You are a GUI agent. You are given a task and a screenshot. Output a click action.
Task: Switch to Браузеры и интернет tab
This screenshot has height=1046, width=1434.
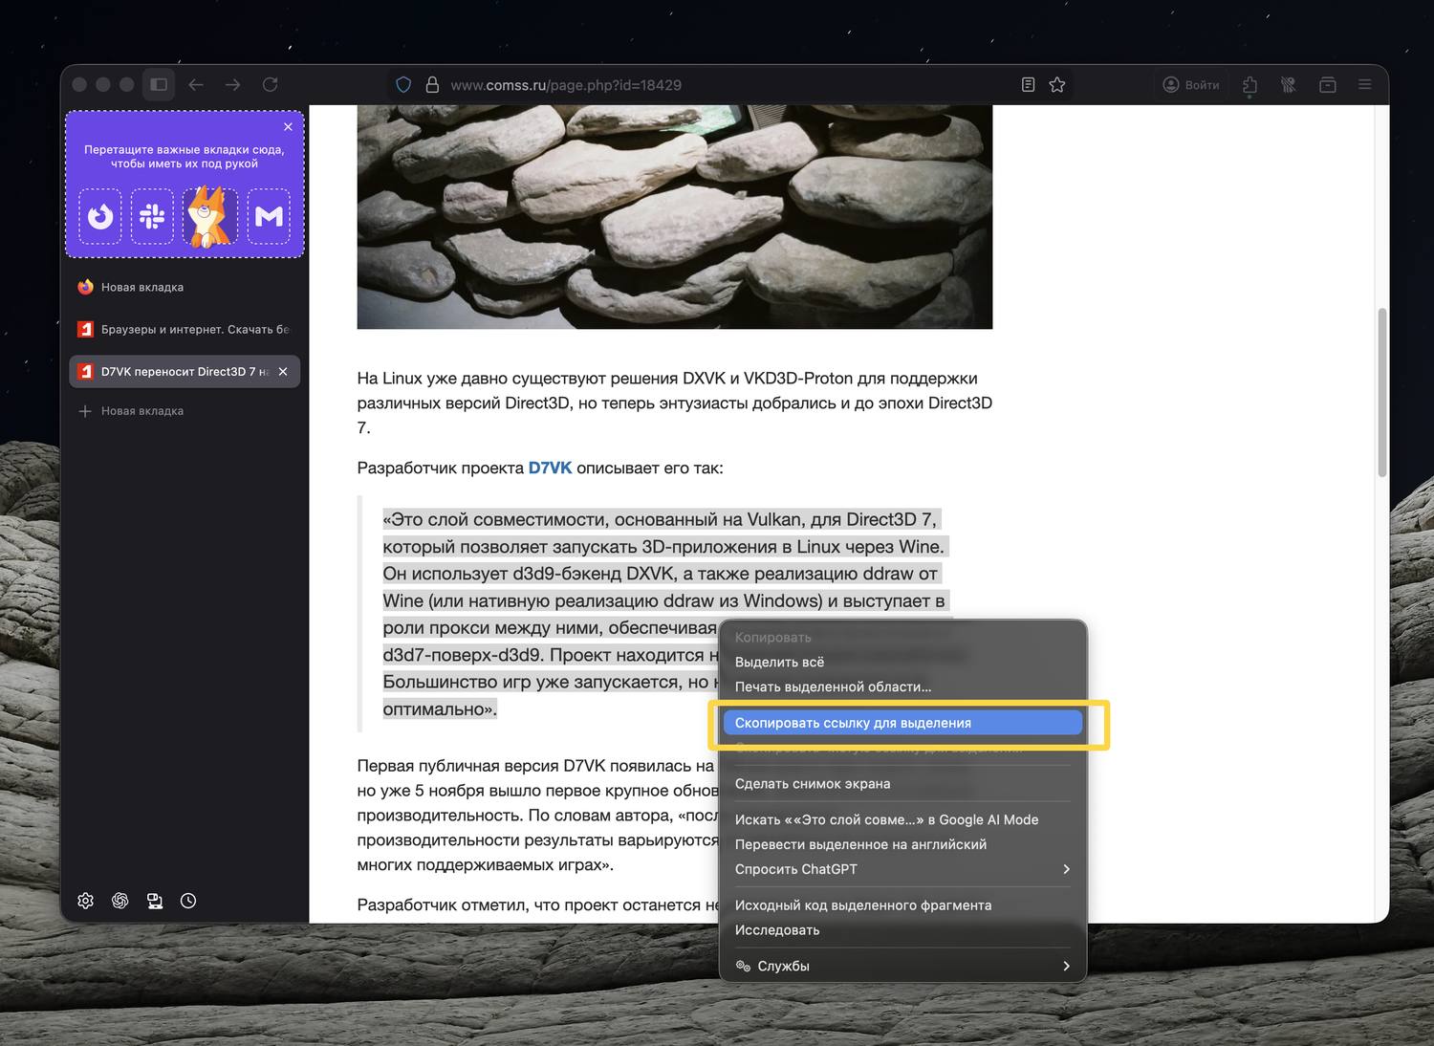[185, 329]
